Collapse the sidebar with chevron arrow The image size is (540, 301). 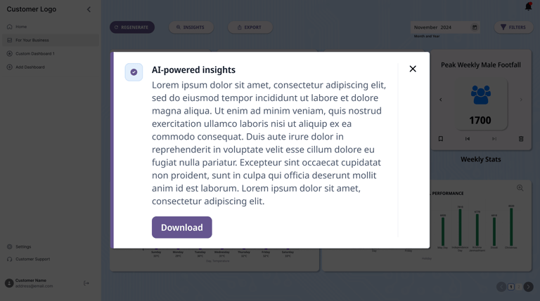tap(89, 9)
